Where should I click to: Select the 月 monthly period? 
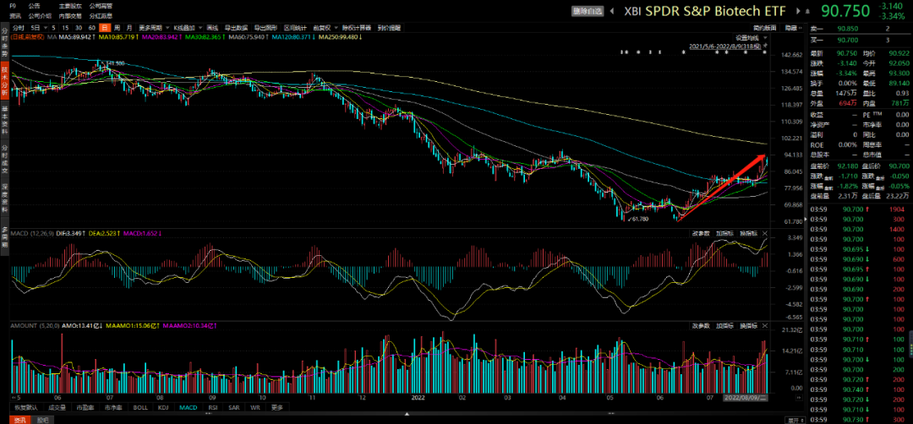coord(129,27)
